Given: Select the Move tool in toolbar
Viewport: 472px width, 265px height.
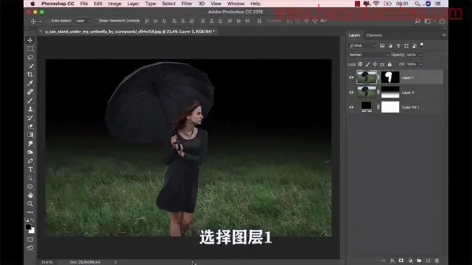Looking at the screenshot, I should coord(30,40).
